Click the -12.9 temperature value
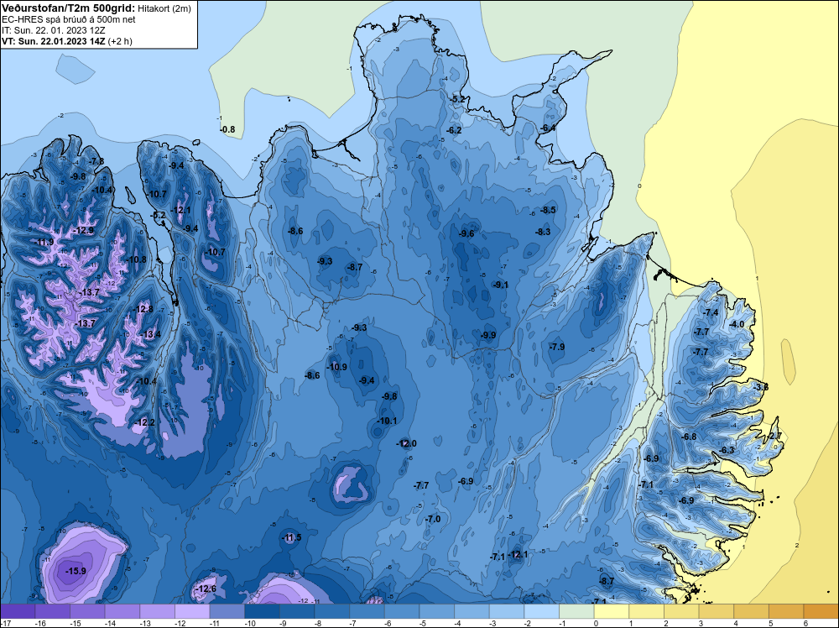The width and height of the screenshot is (839, 628). pos(83,230)
